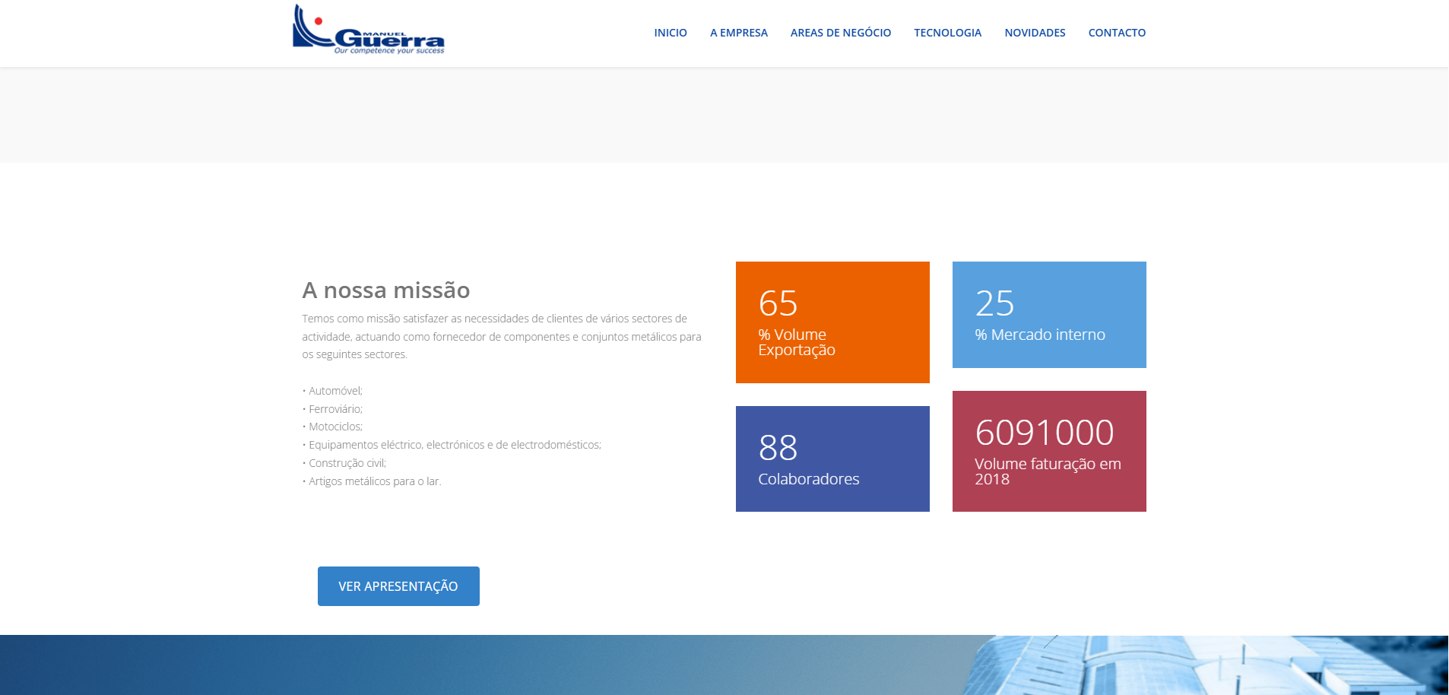Navigate to NOVIDADES

pyautogui.click(x=1035, y=33)
